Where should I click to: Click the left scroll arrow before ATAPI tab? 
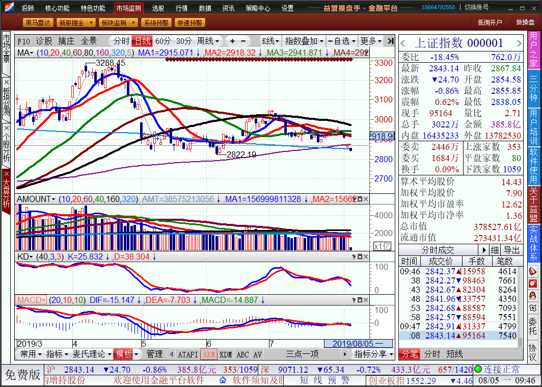[171, 354]
